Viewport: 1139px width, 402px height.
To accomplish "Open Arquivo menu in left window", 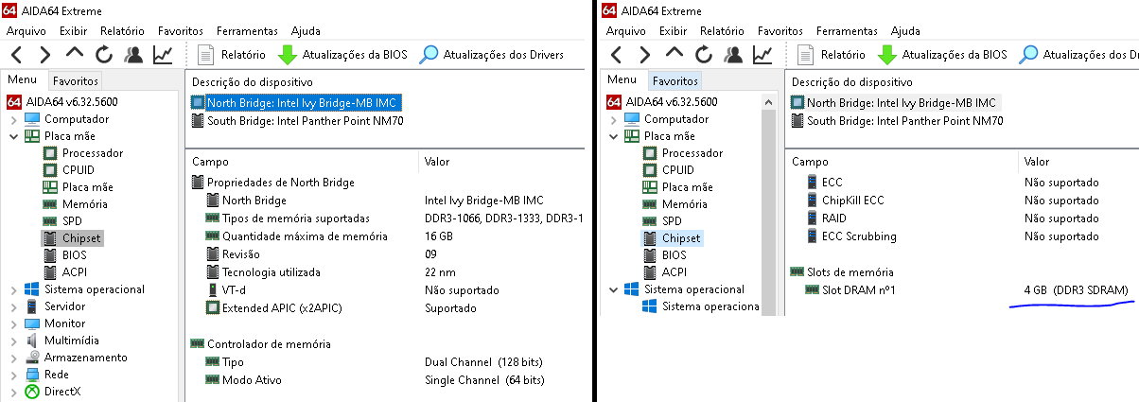I will [x=26, y=31].
